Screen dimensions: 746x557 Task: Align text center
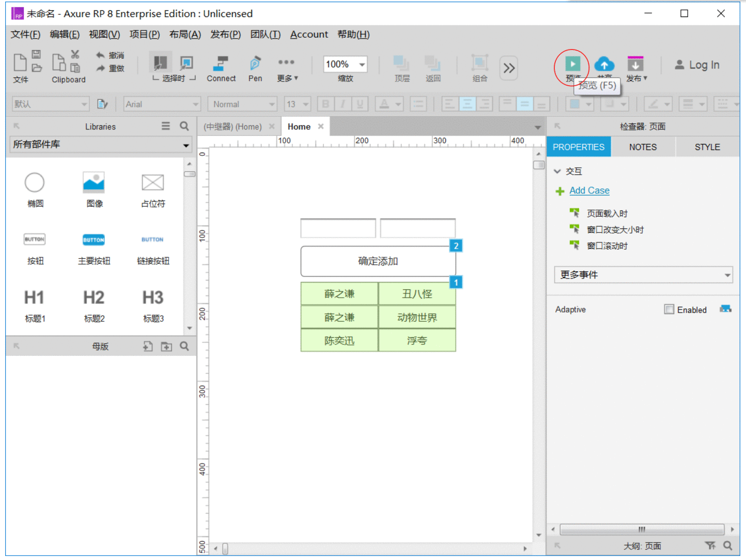pos(467,104)
